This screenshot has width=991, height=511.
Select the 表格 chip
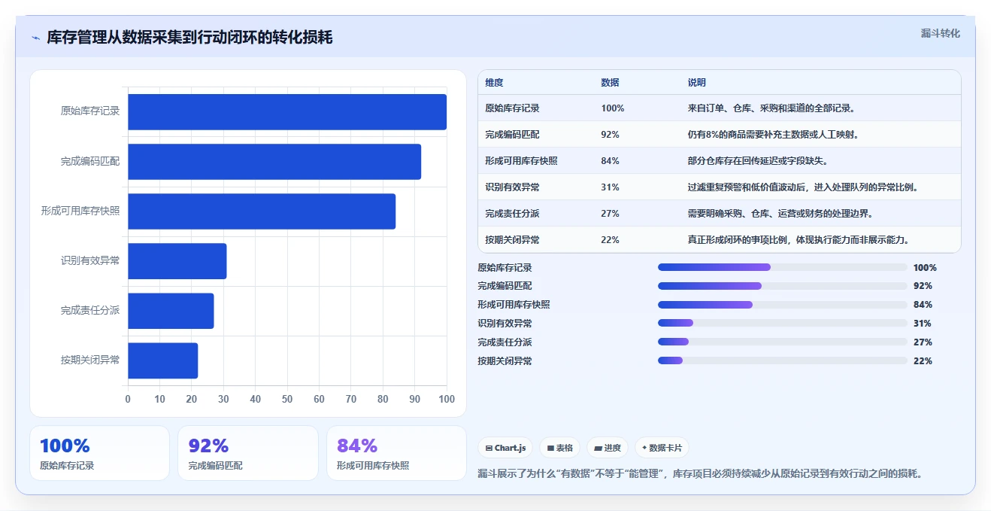(x=559, y=448)
